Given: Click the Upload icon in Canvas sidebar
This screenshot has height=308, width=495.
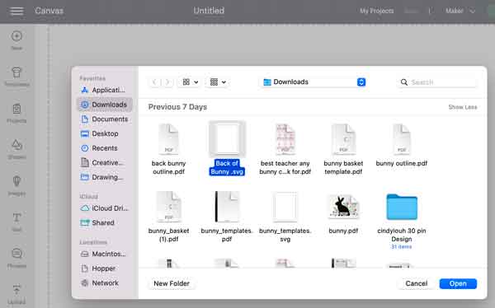Looking at the screenshot, I should coord(16,295).
